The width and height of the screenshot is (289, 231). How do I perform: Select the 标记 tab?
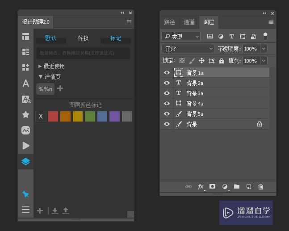pos(116,38)
